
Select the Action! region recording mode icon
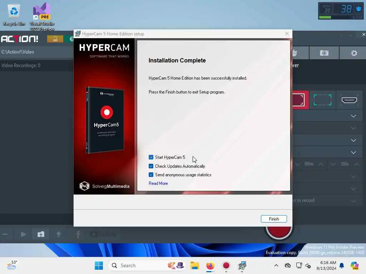coord(322,100)
